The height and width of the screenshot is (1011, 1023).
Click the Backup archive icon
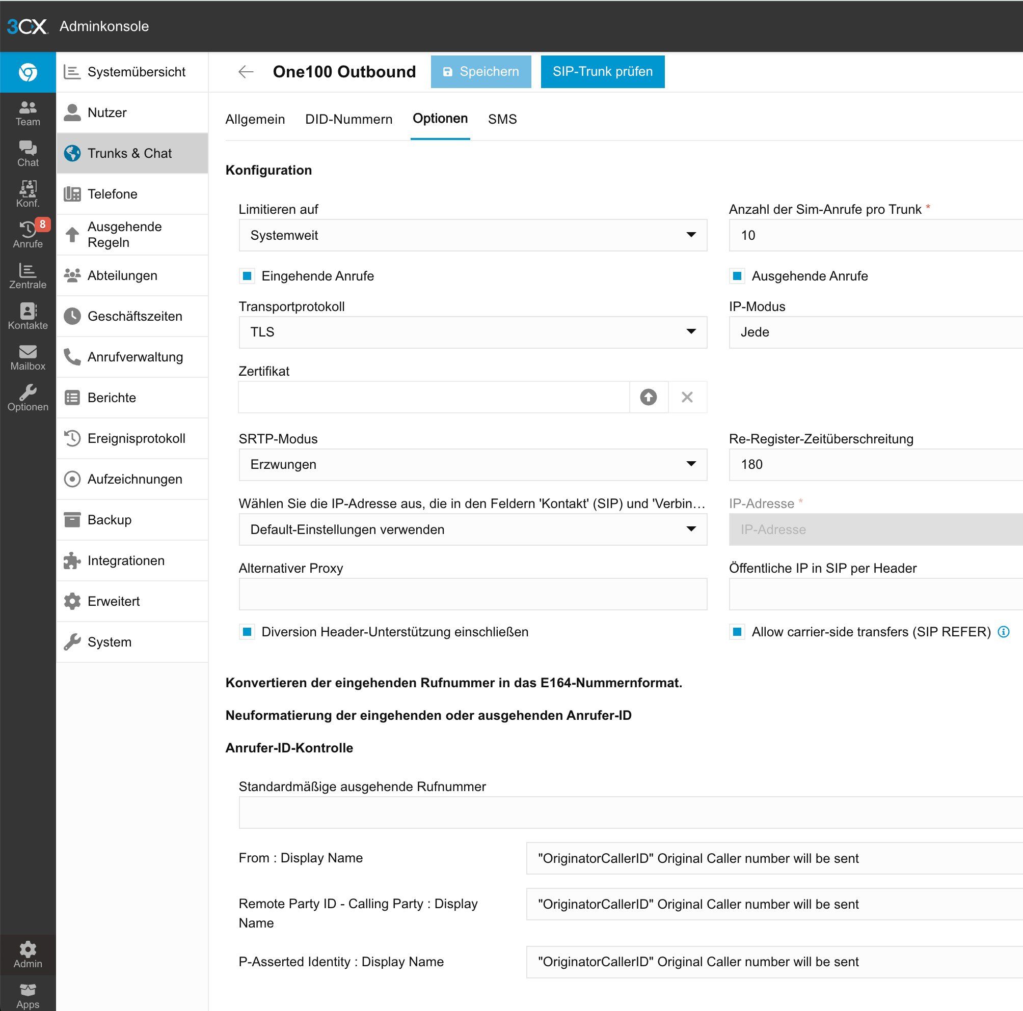pos(72,520)
